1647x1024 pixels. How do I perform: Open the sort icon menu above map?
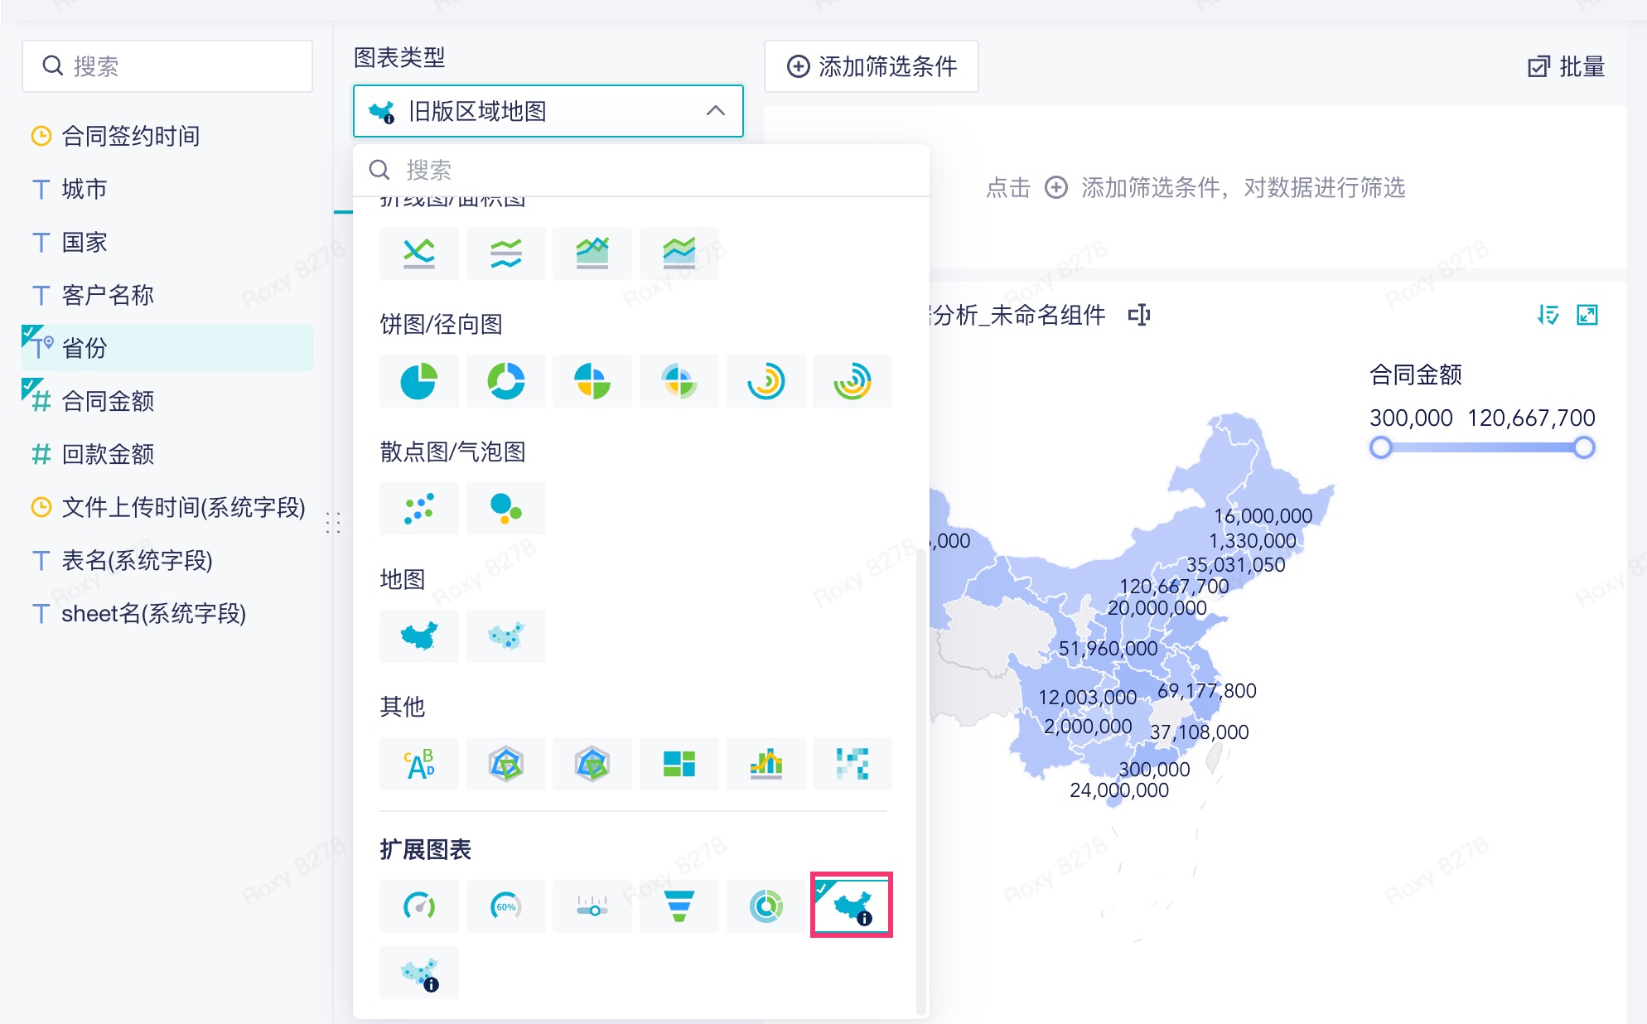click(x=1548, y=315)
